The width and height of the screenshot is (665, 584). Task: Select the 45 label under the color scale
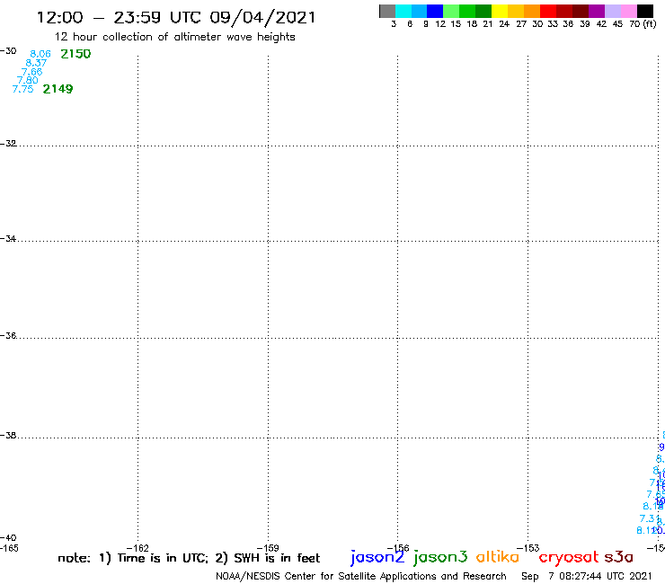point(617,24)
